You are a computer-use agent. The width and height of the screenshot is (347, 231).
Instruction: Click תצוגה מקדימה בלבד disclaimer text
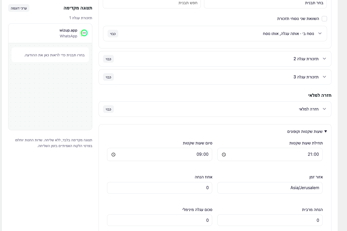tap(54, 143)
